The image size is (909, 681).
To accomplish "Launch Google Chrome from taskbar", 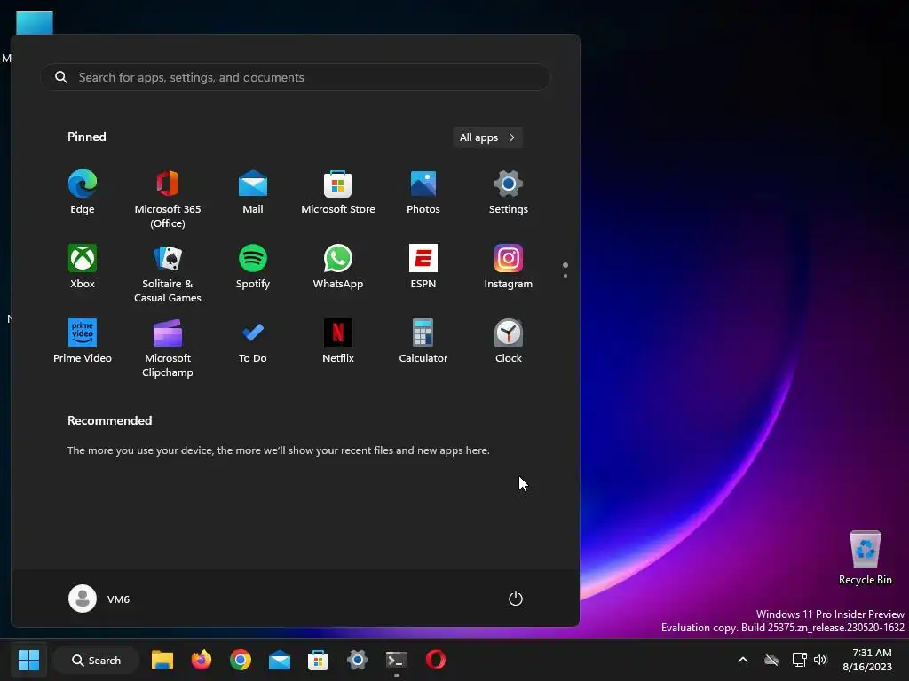I will pos(241,660).
